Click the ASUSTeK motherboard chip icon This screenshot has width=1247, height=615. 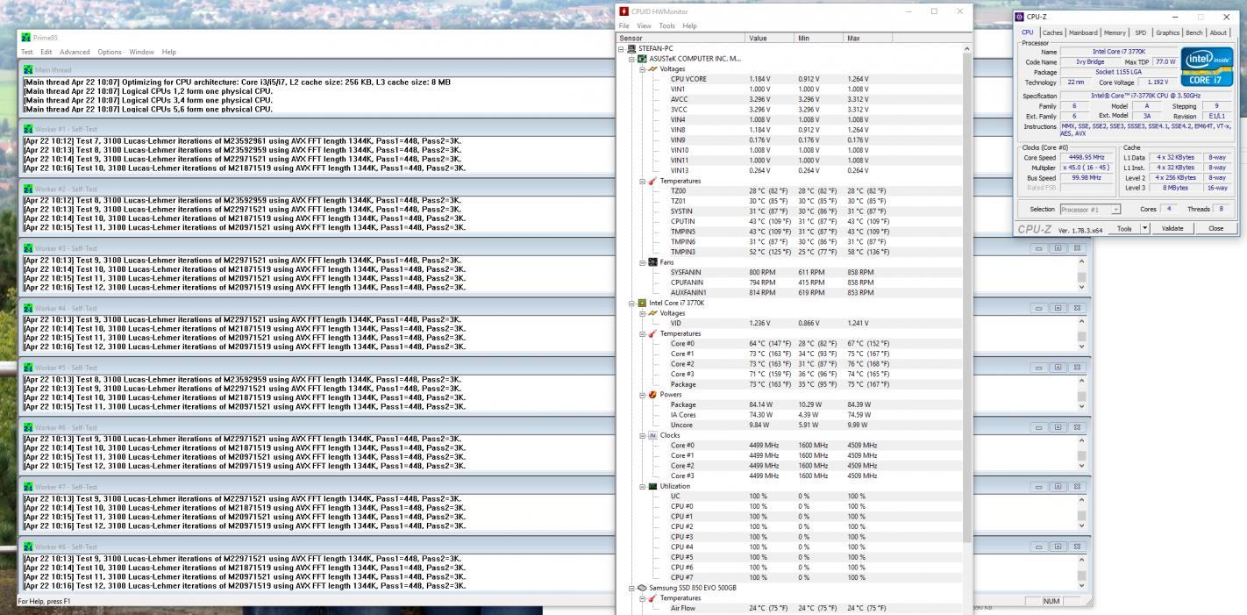pos(642,59)
